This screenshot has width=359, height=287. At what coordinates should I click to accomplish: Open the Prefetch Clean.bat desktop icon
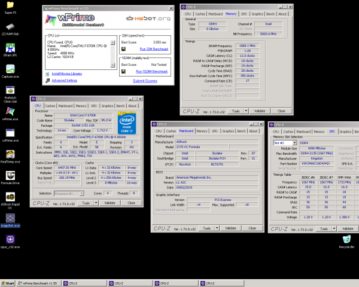pos(10,90)
